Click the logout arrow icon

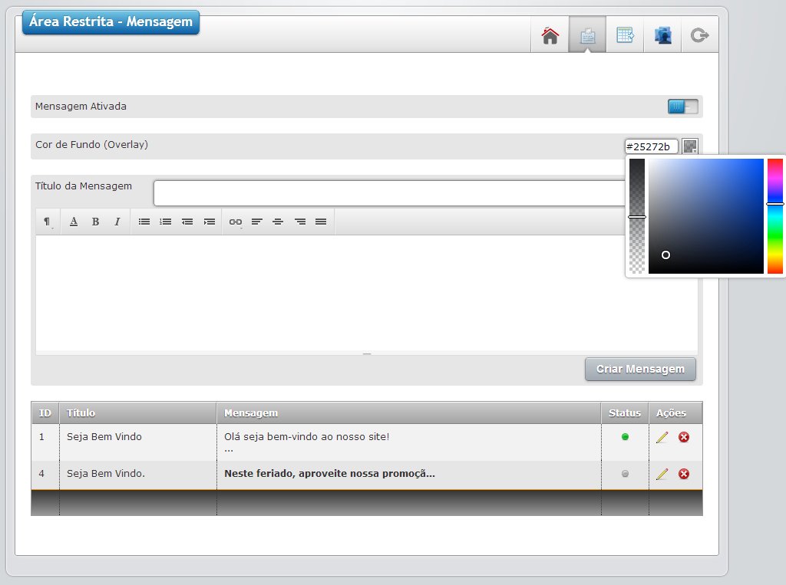coord(700,35)
